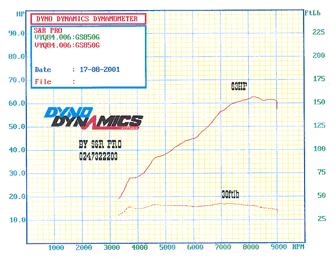
Task: Select the red VYQ84.006:GS850G run label
Action: pyautogui.click(x=67, y=45)
